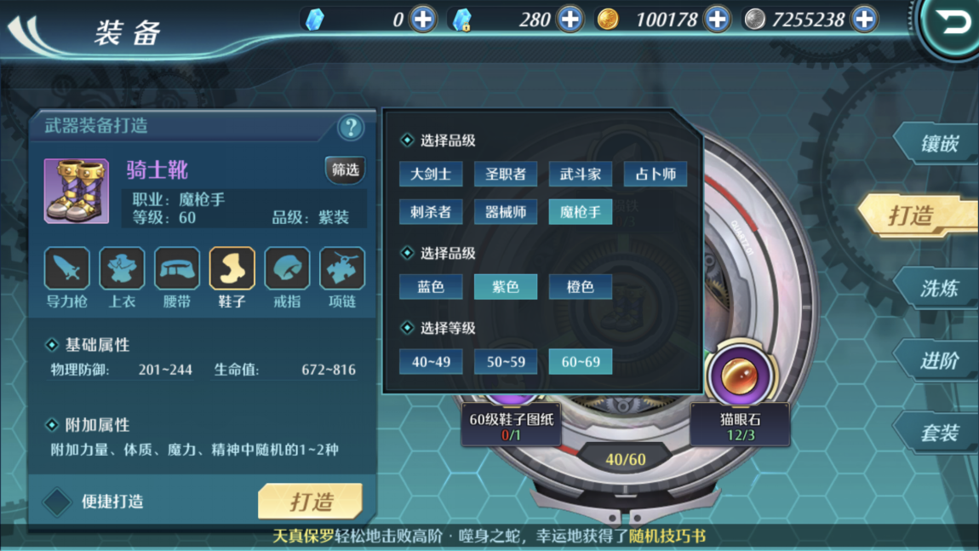Select the 上衣 armor slot icon
The width and height of the screenshot is (979, 551).
122,268
